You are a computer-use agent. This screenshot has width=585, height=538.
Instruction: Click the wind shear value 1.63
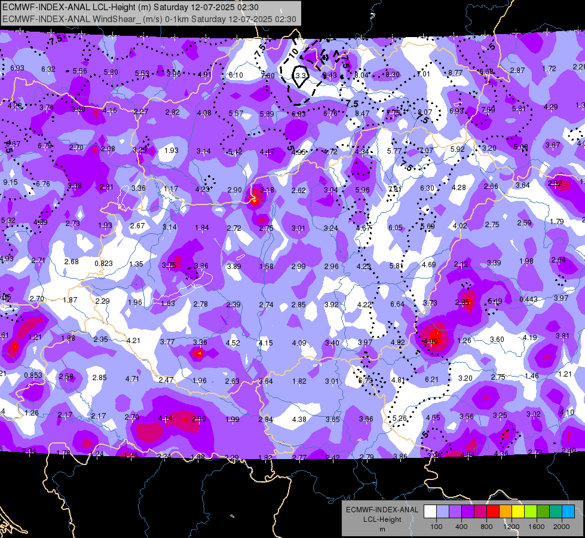click(168, 304)
